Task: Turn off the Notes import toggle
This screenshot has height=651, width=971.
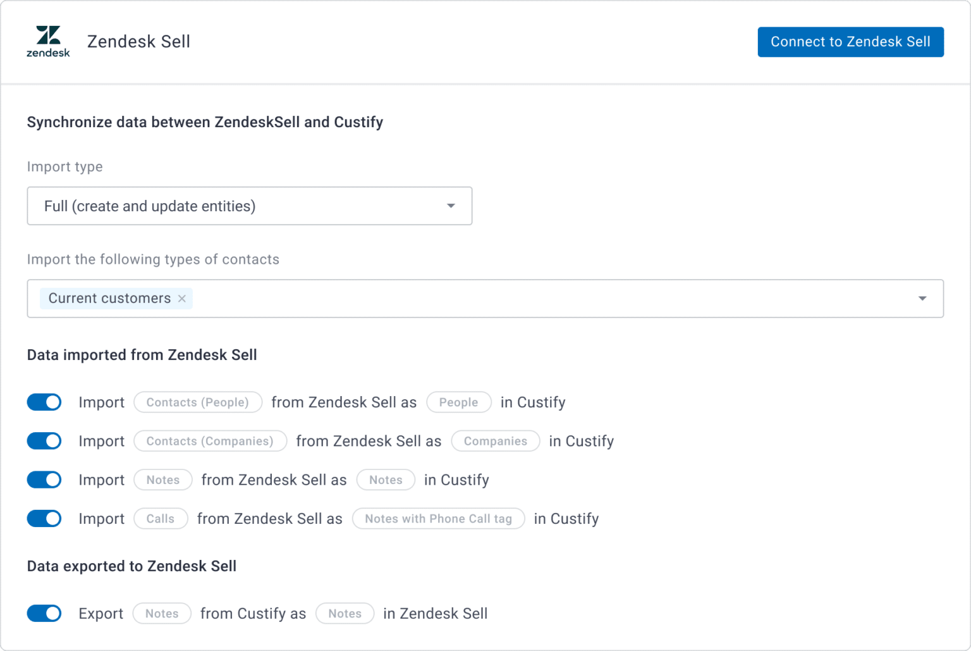Action: click(44, 480)
